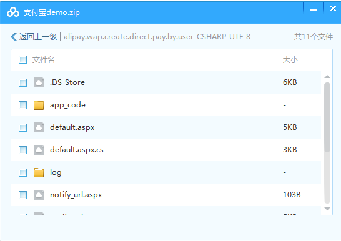Click the Baidu cloud logo in title bar
The width and height of the screenshot is (341, 241).
(x=13, y=12)
